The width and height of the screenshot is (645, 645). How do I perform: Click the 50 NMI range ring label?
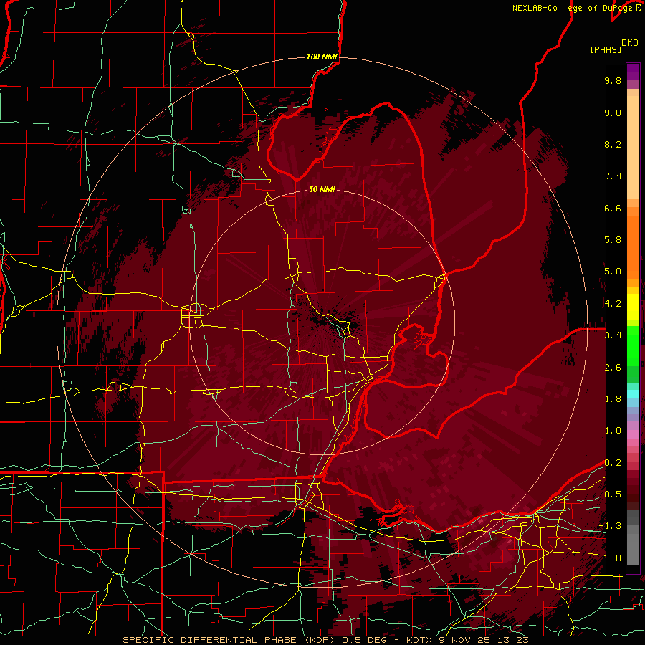(x=322, y=189)
